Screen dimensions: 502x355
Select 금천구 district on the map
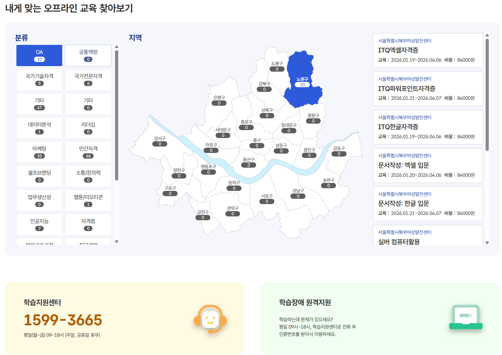pos(203,215)
